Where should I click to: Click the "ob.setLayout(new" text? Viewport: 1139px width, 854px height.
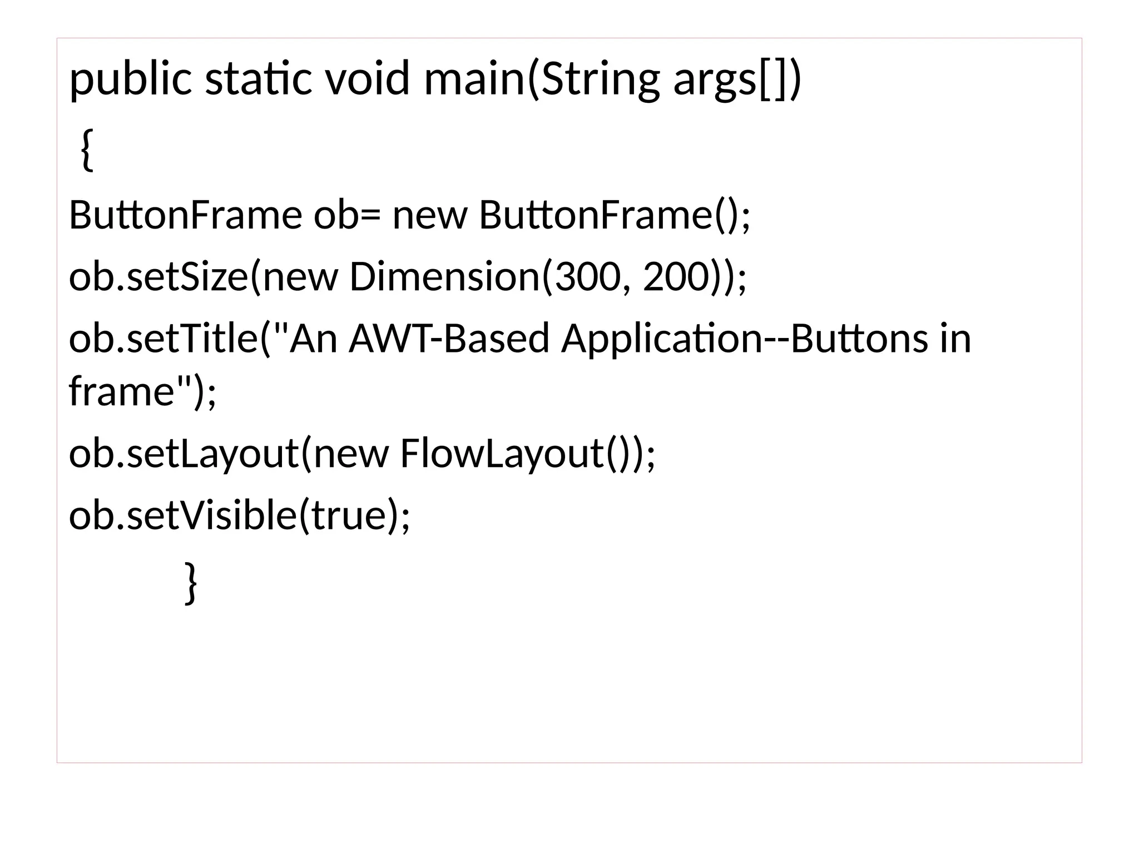229,454
